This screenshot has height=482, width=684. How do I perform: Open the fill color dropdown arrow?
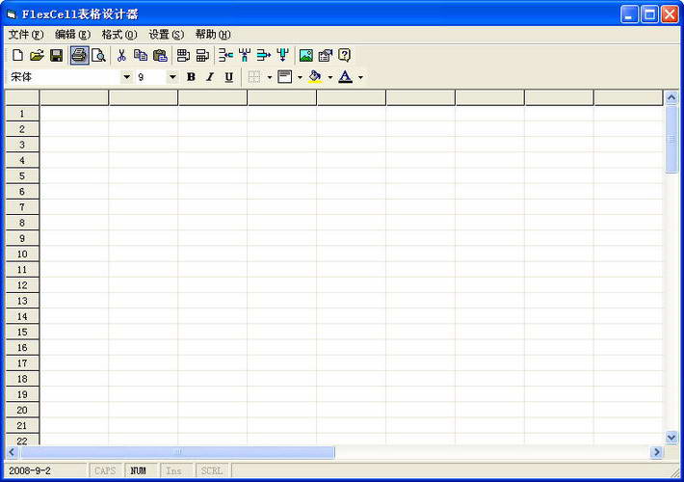330,78
